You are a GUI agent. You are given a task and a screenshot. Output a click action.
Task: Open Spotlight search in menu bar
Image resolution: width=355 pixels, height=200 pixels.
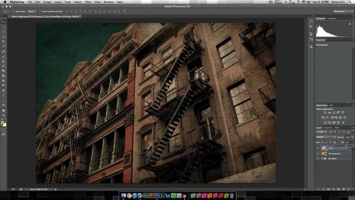(350, 2)
